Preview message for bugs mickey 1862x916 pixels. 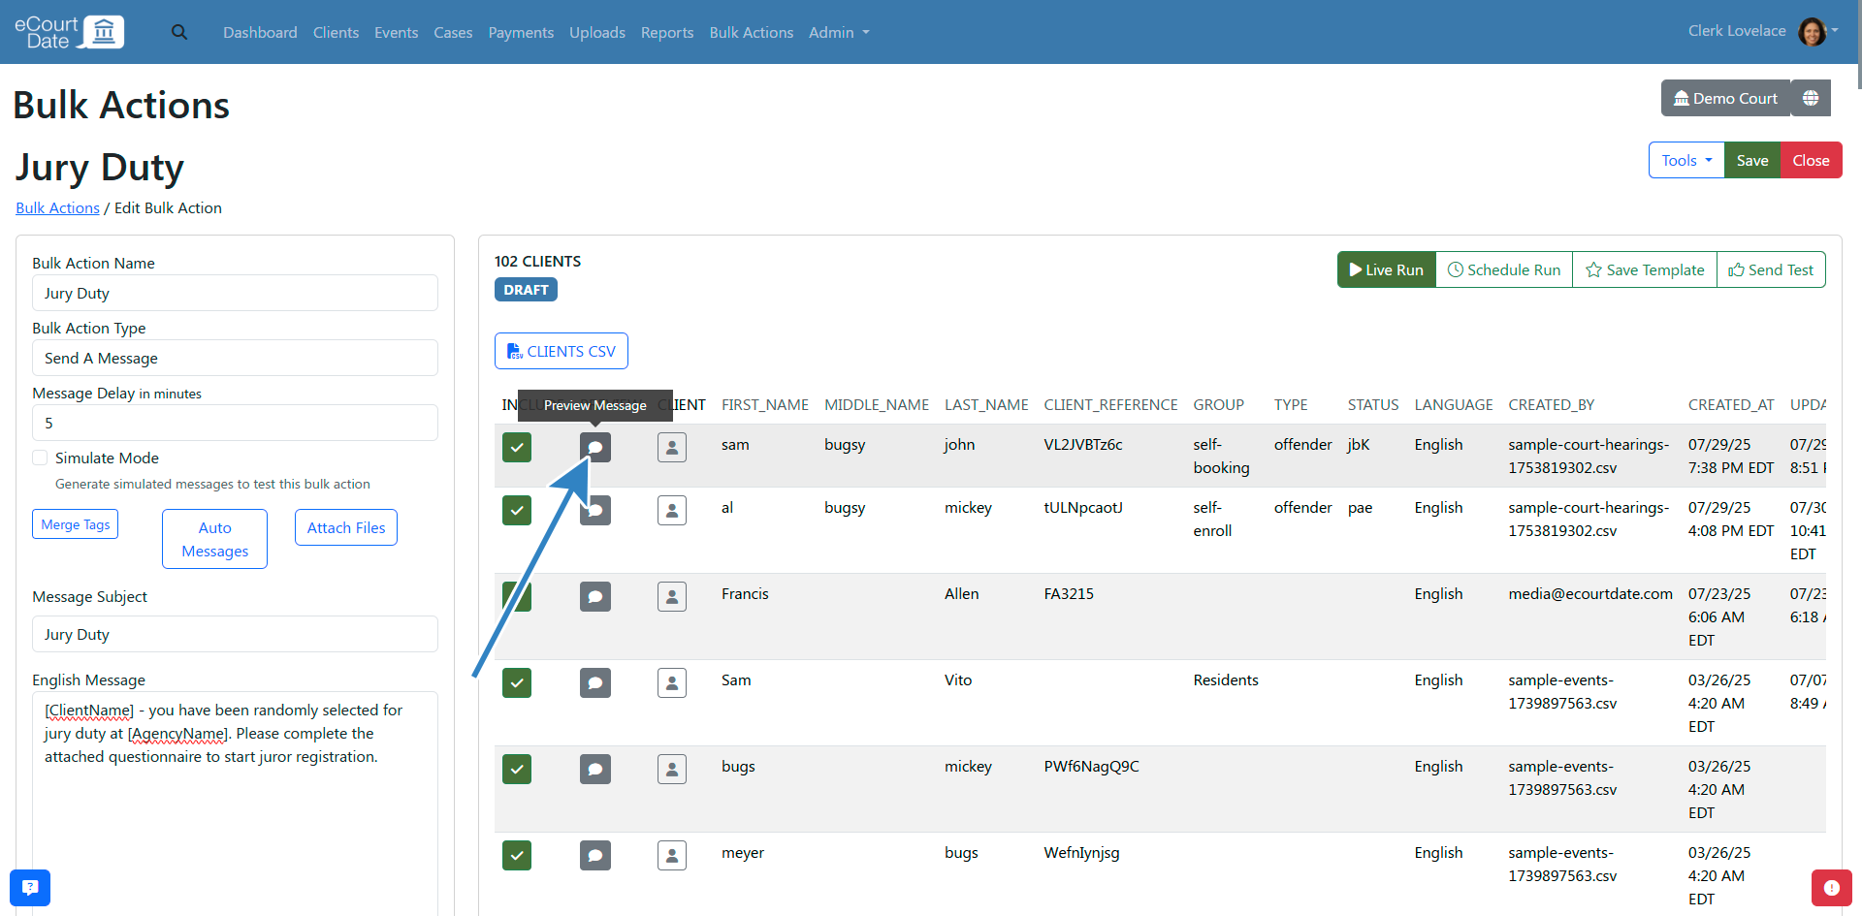[595, 769]
